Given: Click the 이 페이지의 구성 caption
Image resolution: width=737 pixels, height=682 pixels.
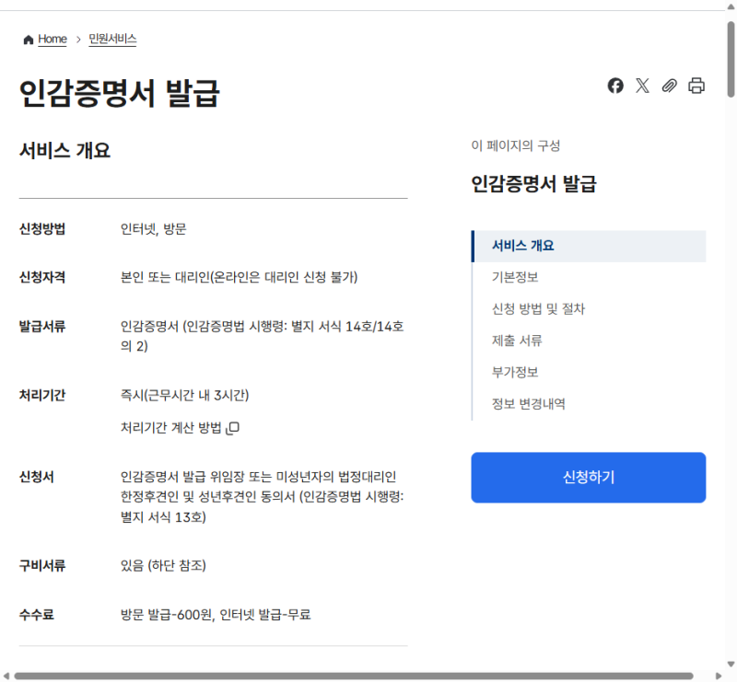Looking at the screenshot, I should 516,145.
